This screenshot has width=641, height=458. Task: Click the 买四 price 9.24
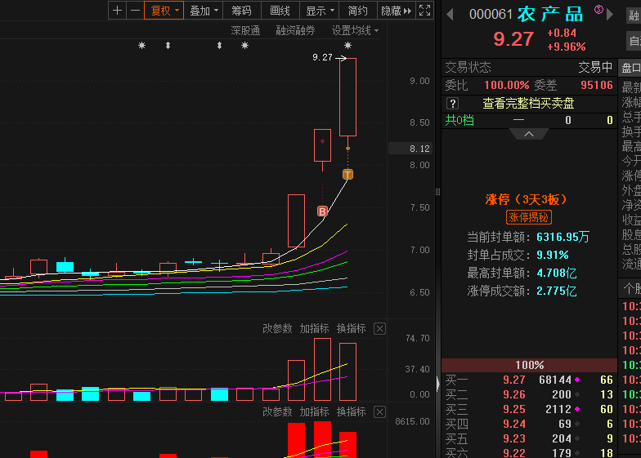point(513,425)
